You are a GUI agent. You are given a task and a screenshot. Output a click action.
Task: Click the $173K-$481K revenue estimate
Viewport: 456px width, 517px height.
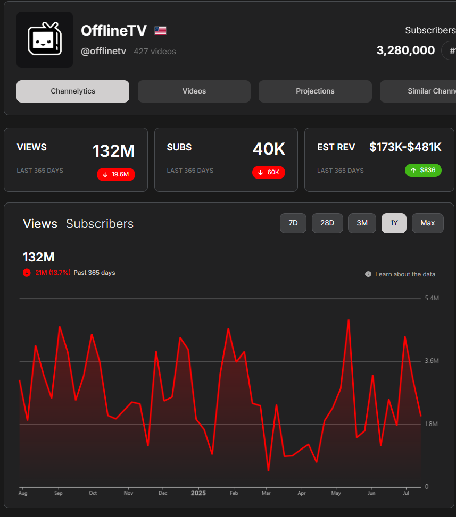click(405, 147)
